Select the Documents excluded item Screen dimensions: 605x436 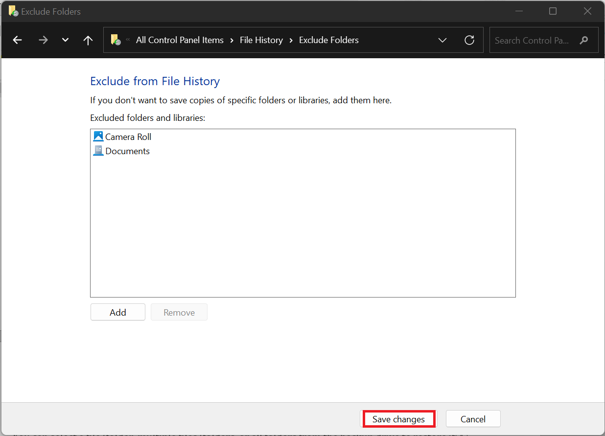coord(121,151)
